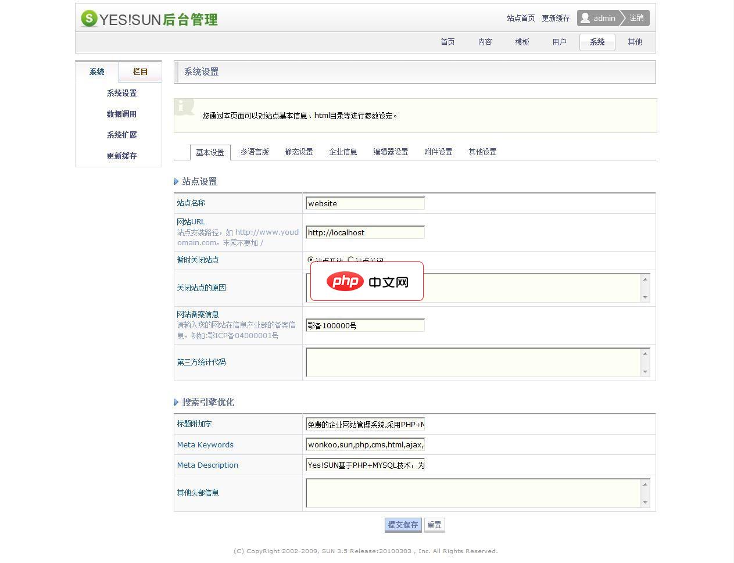This screenshot has width=734, height=563.
Task: Switch to the 企业信息 tab
Action: click(343, 152)
